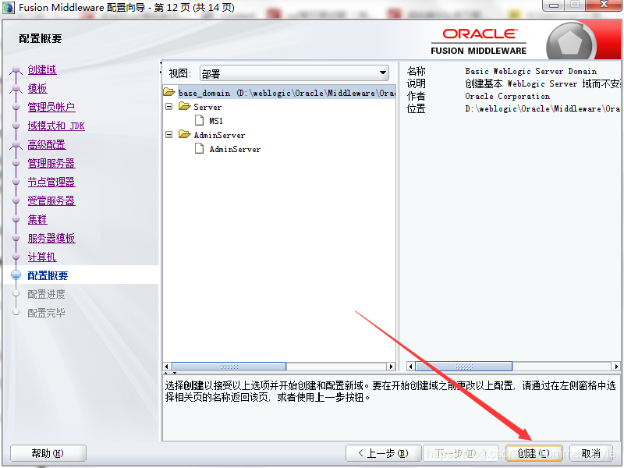Viewport: 624px width, 468px height.
Task: Click the base_domain open folder icon
Action: click(169, 92)
